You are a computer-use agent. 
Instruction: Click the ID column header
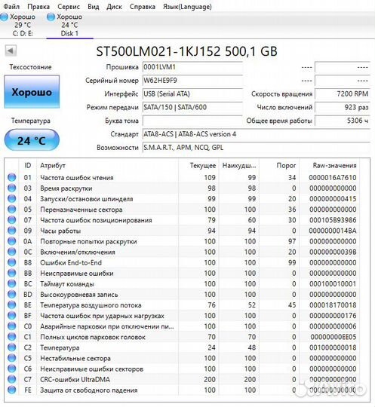pyautogui.click(x=28, y=166)
